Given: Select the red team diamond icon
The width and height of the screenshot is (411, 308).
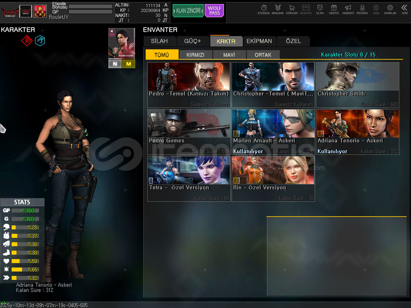Looking at the screenshot, I should click(x=27, y=41).
